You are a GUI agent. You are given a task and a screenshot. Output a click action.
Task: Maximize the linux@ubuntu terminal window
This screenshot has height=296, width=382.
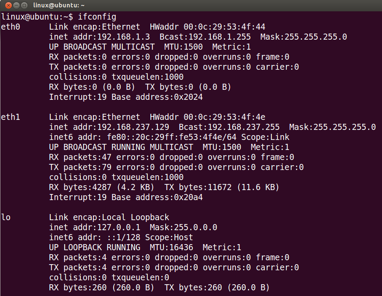coord(24,5)
